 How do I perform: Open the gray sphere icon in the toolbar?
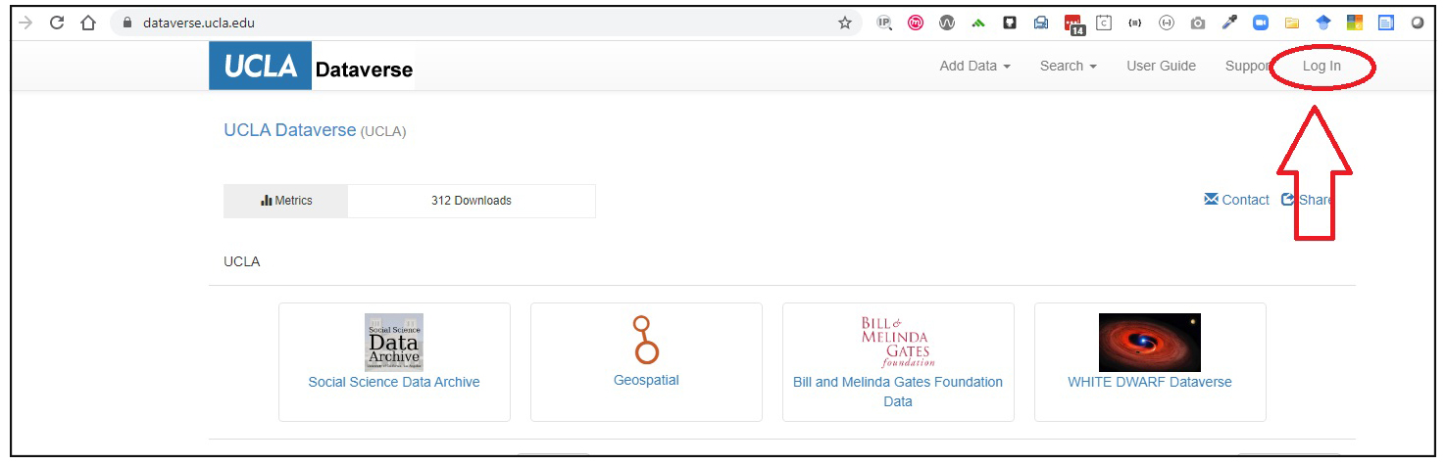click(1418, 23)
